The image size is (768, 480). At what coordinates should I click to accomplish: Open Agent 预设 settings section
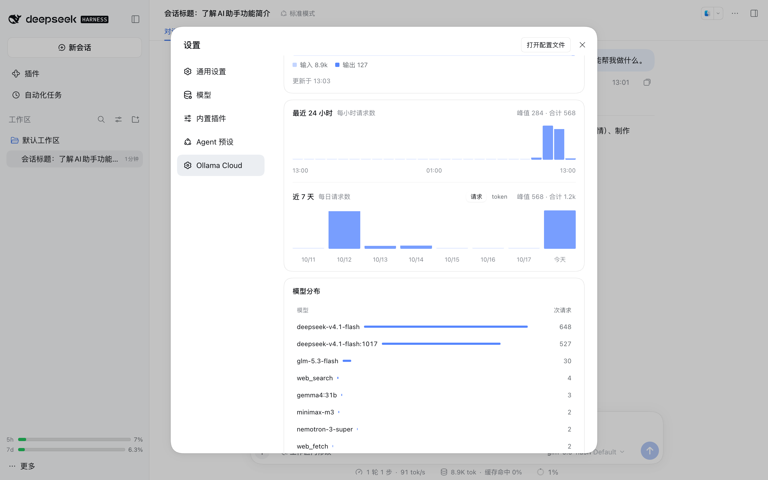click(221, 142)
